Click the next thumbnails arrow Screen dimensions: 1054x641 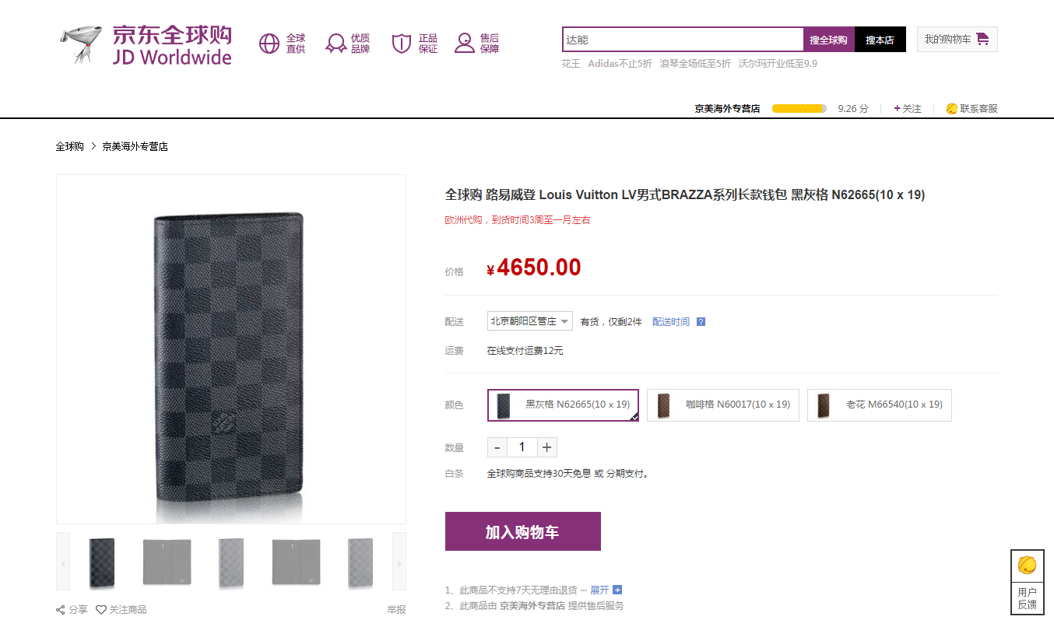tap(399, 562)
